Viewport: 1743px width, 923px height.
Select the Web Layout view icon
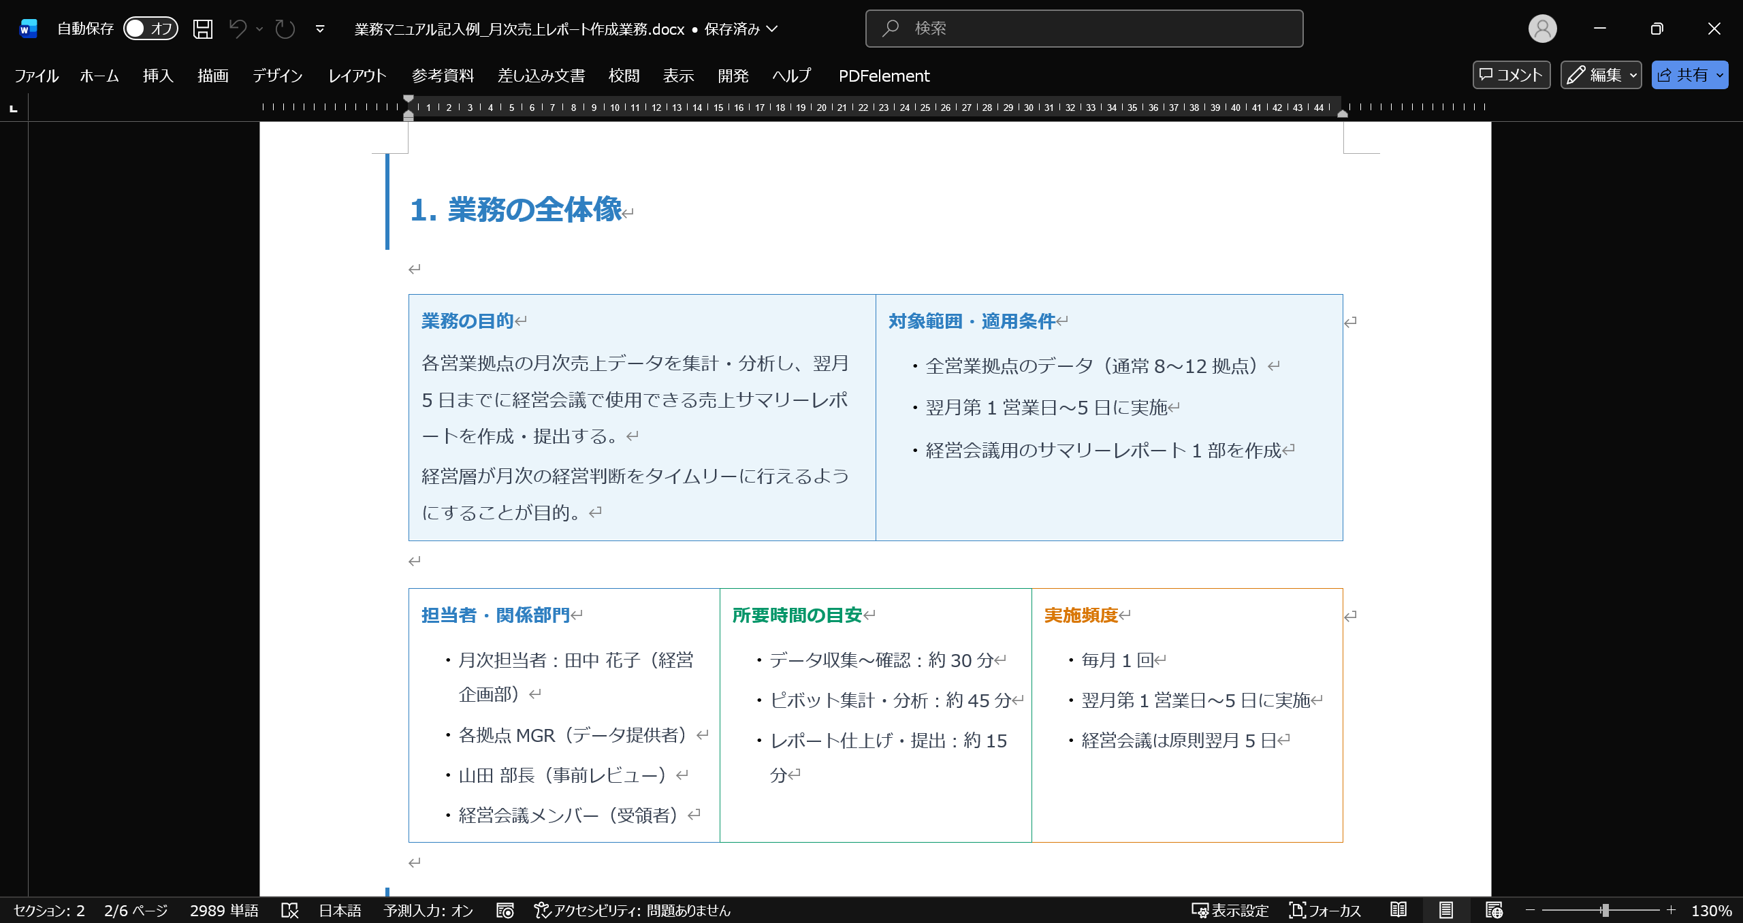(1494, 910)
